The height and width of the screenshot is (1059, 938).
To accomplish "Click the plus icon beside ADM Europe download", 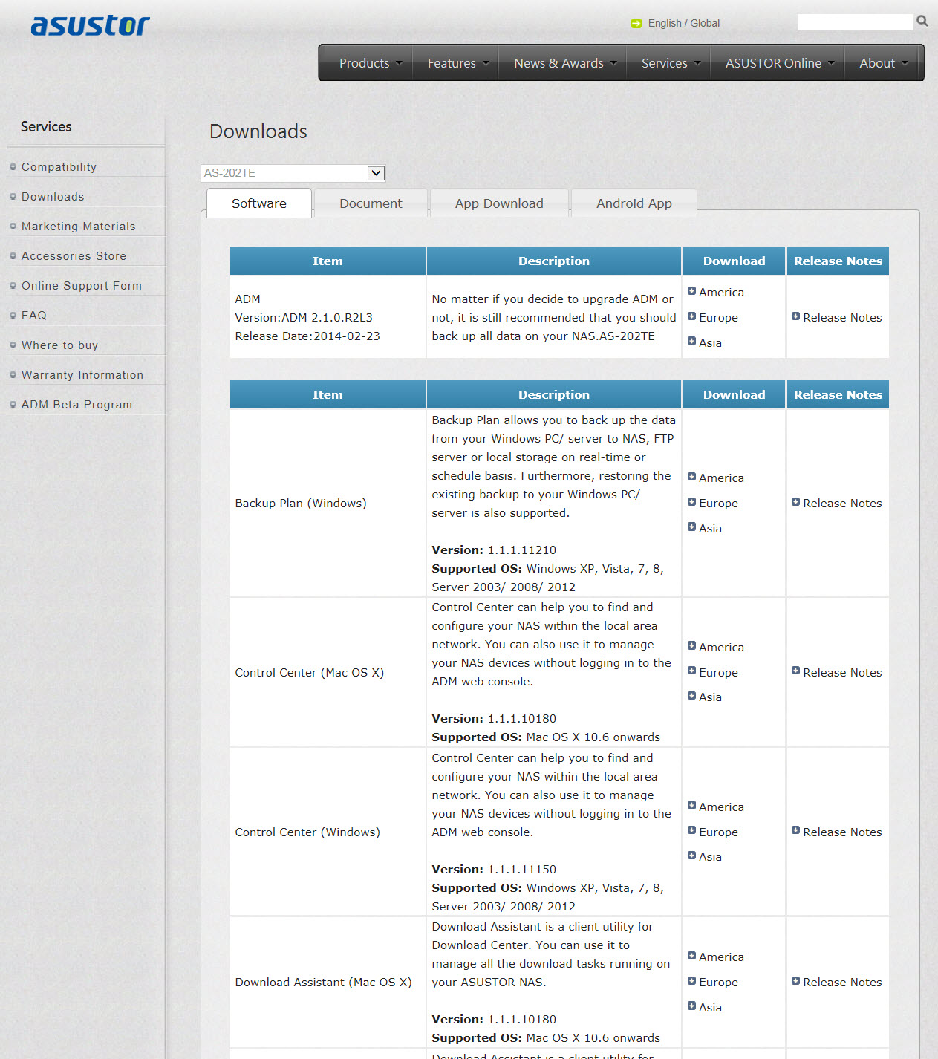I will coord(691,316).
